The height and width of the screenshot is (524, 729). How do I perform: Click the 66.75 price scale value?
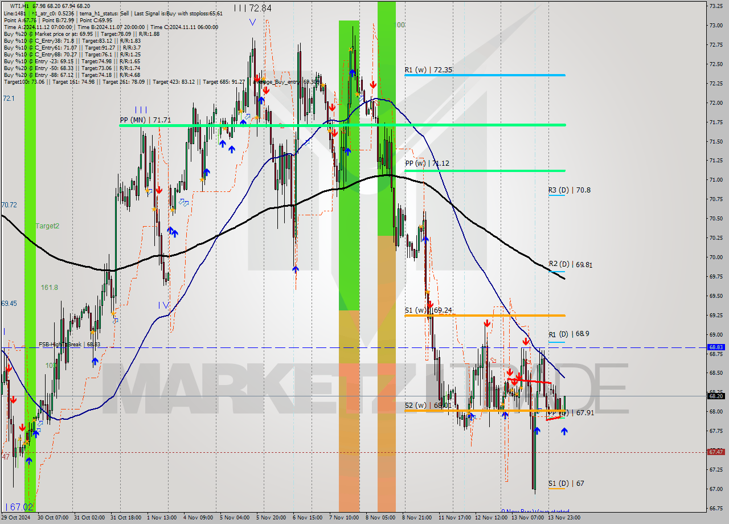pyautogui.click(x=715, y=508)
